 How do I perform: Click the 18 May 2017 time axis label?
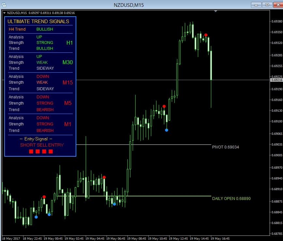pos(11,239)
